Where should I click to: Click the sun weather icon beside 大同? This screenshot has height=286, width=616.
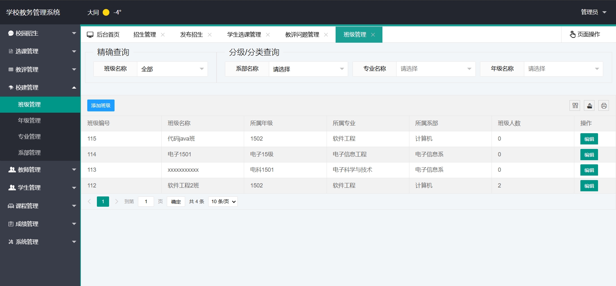pyautogui.click(x=106, y=12)
